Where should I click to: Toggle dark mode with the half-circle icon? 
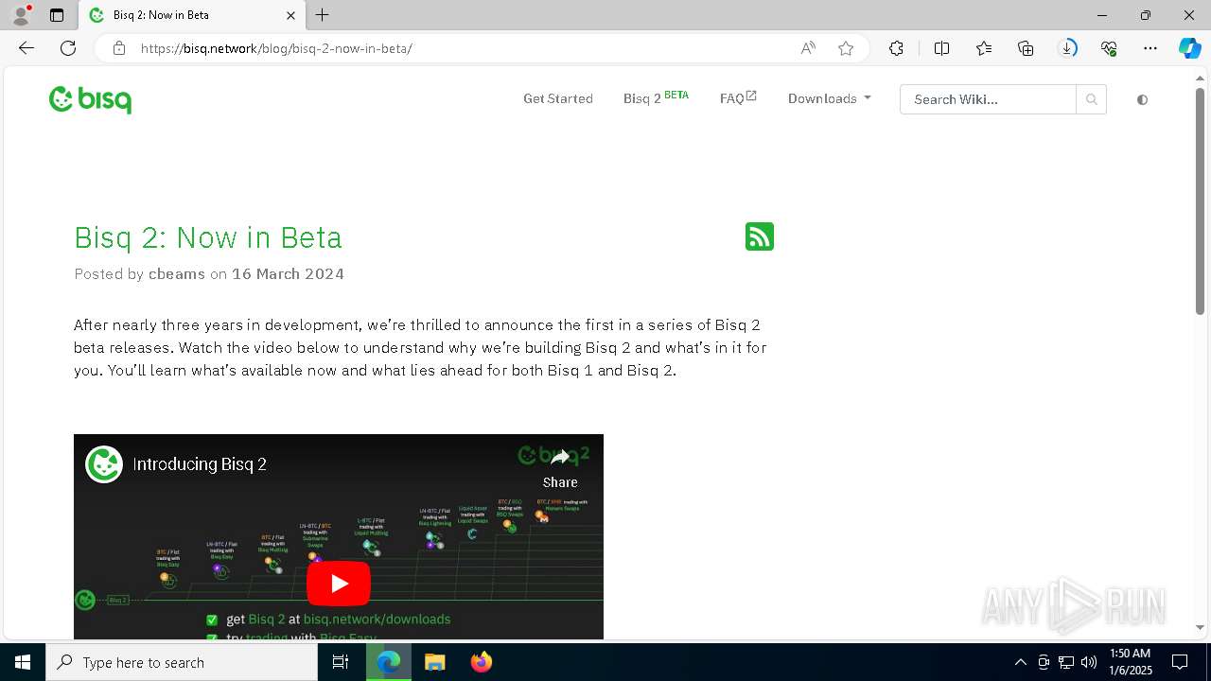click(1142, 99)
